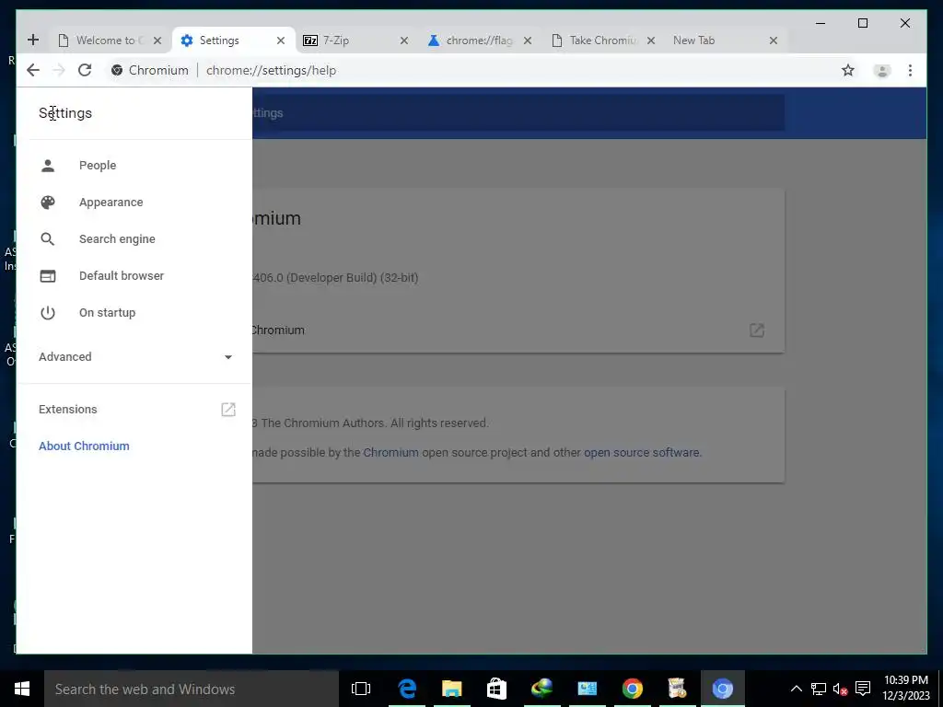Viewport: 943px width, 707px height.
Task: Open the People settings section
Action: tap(134, 166)
